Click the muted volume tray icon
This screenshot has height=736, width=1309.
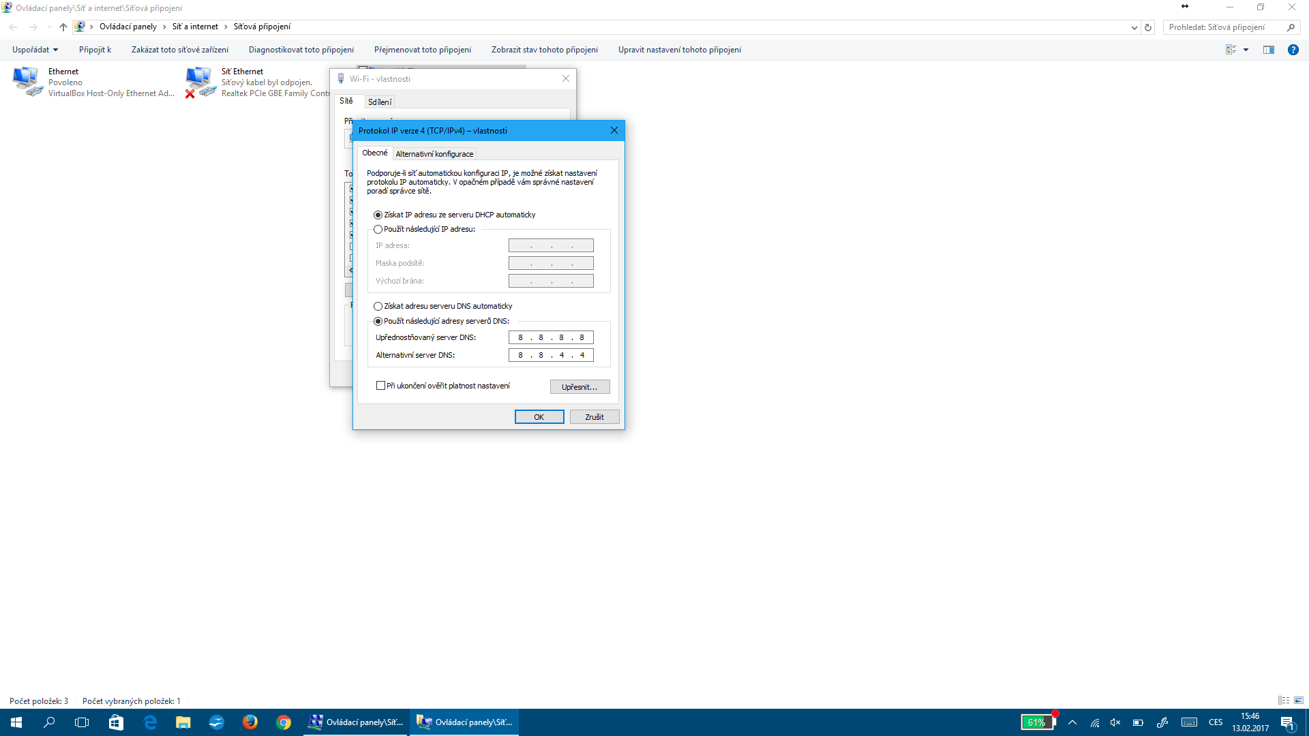coord(1115,722)
